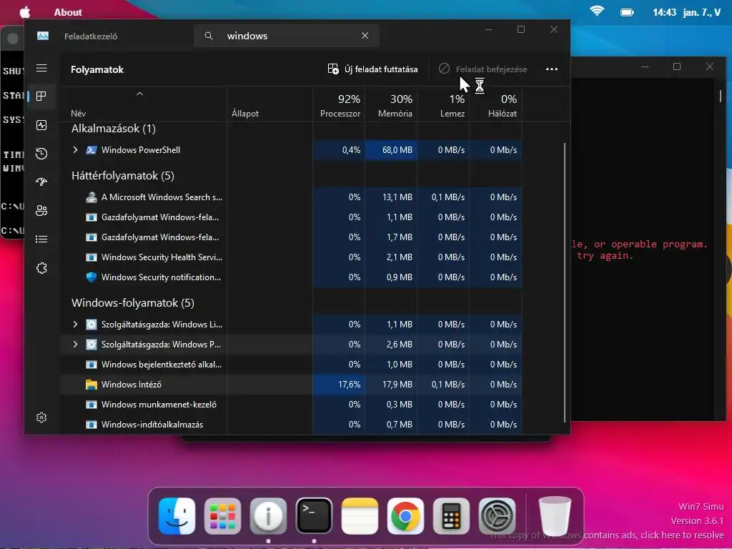Open the Users page icon in sidebar
This screenshot has height=549, width=732.
tap(41, 211)
